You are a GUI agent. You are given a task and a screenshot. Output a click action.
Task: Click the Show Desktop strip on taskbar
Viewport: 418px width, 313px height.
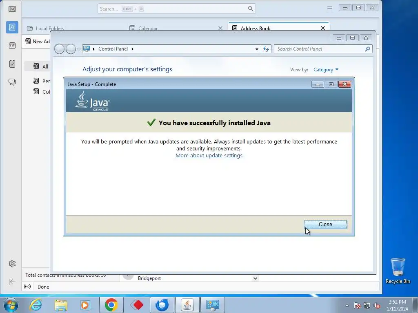coord(415,305)
